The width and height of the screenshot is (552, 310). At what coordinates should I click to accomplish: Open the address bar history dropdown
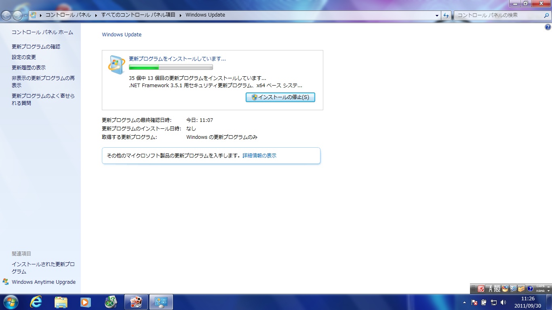pos(437,15)
